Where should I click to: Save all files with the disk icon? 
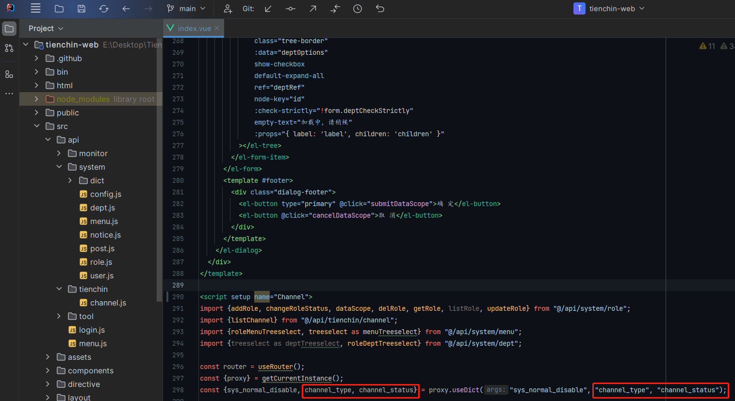click(82, 9)
